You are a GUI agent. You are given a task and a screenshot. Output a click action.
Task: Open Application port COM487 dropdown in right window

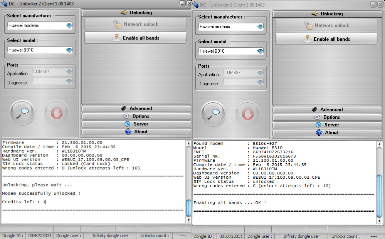click(x=260, y=73)
